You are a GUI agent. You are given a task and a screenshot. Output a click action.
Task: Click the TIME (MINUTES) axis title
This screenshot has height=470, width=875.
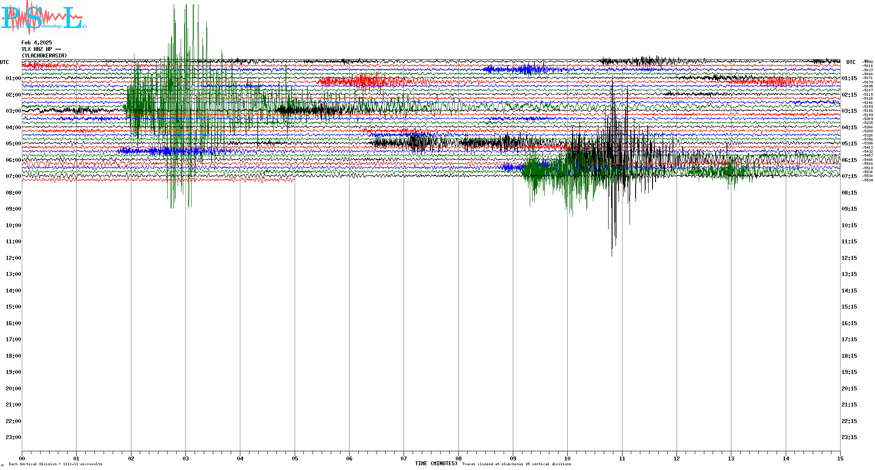point(436,463)
